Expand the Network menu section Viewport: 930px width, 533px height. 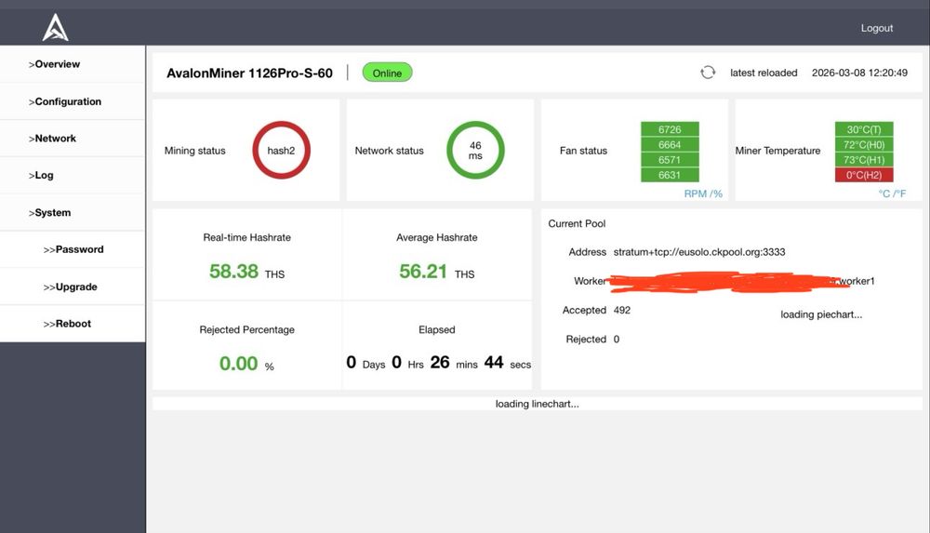pyautogui.click(x=52, y=139)
